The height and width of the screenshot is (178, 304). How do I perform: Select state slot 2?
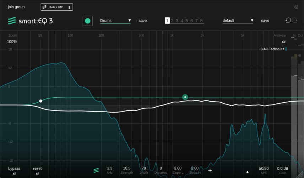click(x=172, y=21)
